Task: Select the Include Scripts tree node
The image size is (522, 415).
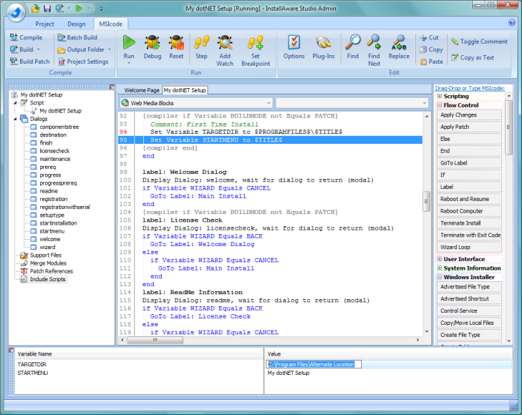Action: click(47, 279)
